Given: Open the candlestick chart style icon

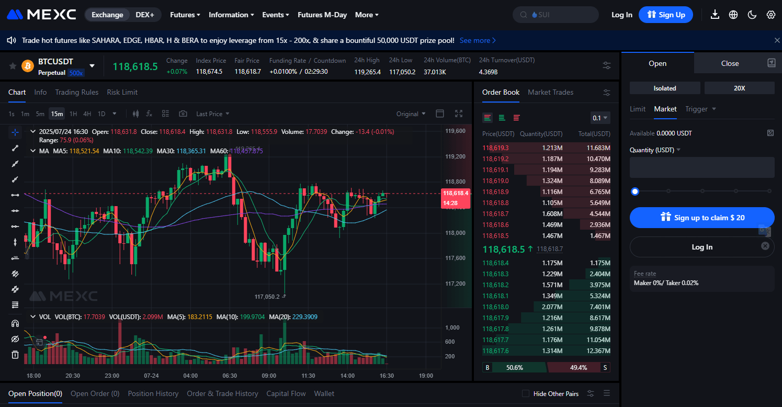Looking at the screenshot, I should click(136, 114).
